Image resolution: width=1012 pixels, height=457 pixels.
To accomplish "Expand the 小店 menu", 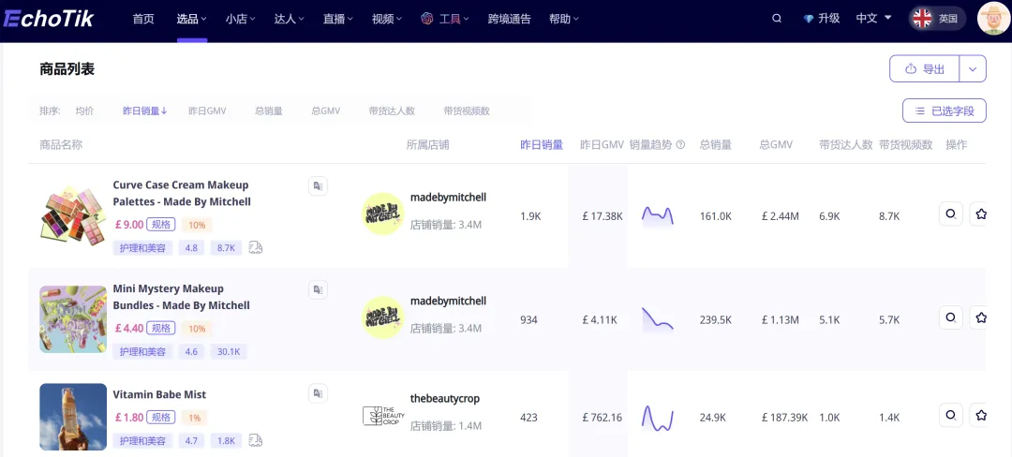I will [x=241, y=19].
